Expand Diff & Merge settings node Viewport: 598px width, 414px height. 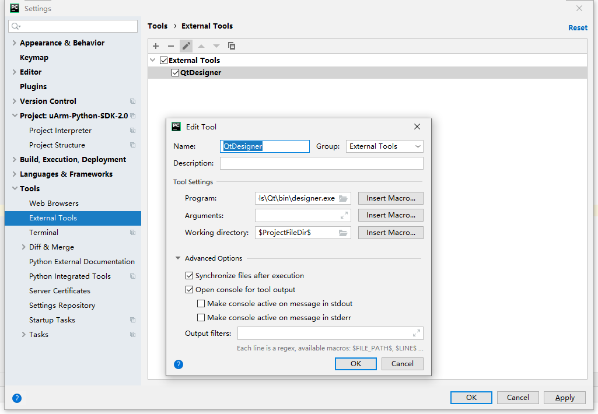[x=24, y=247]
